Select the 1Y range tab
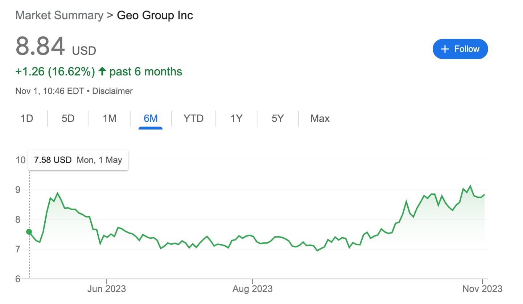This screenshot has width=523, height=304. pyautogui.click(x=236, y=119)
